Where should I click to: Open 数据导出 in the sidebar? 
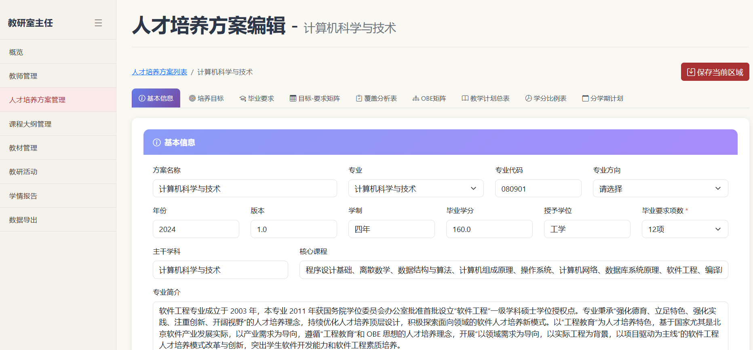(x=58, y=220)
